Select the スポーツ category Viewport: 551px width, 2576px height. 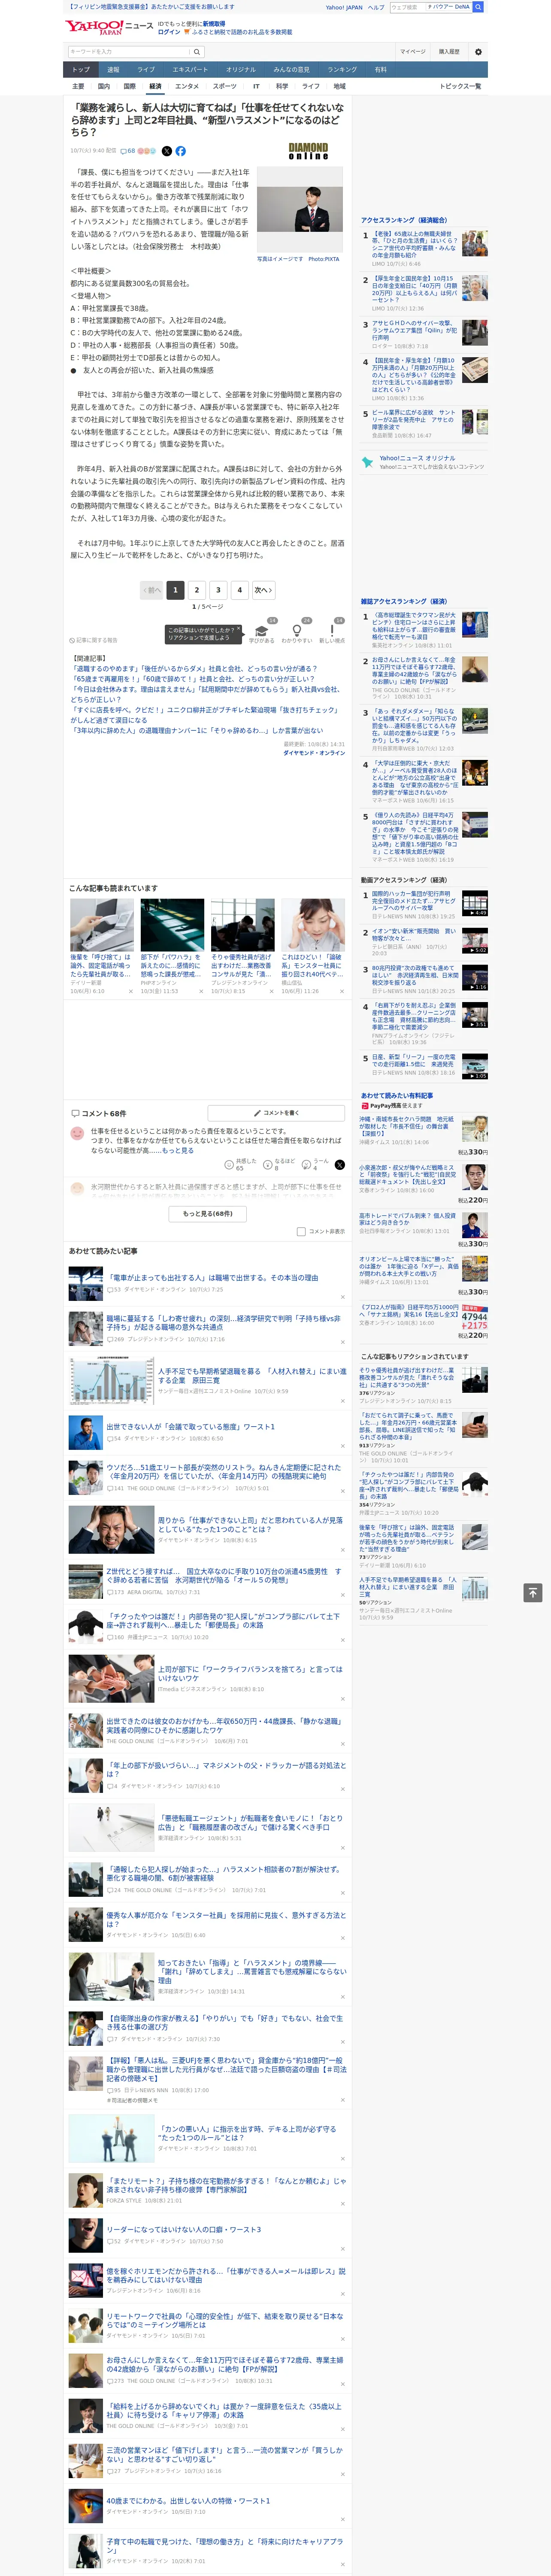225,86
